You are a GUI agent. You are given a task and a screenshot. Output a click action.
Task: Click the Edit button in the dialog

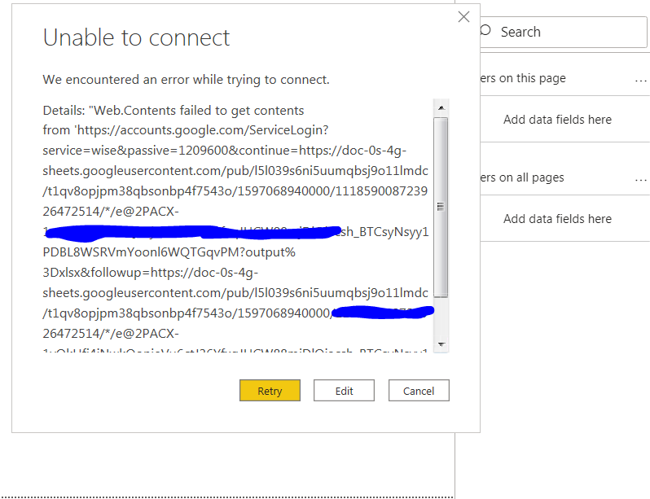point(344,391)
